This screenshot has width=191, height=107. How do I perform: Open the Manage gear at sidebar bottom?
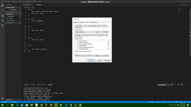pyautogui.click(x=2, y=98)
